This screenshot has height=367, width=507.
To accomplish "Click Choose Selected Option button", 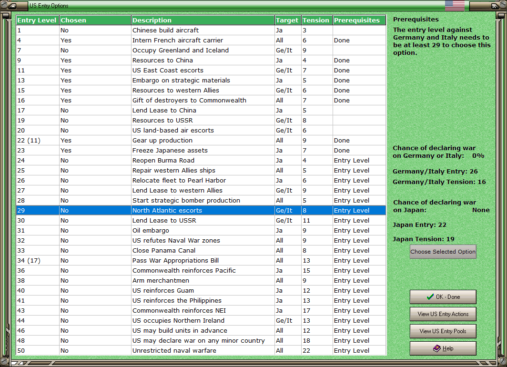I will click(x=443, y=252).
